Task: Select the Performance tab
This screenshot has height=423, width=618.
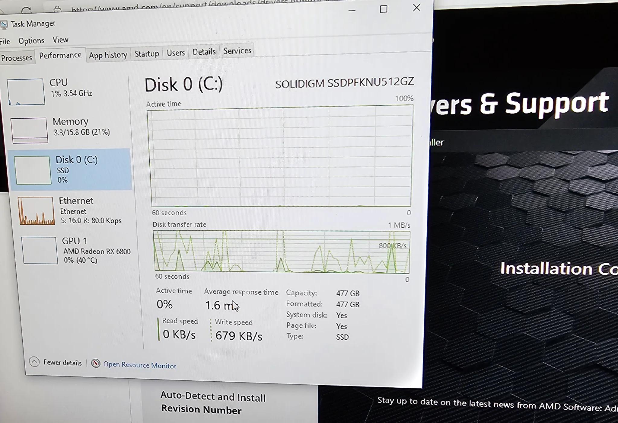Action: 60,55
